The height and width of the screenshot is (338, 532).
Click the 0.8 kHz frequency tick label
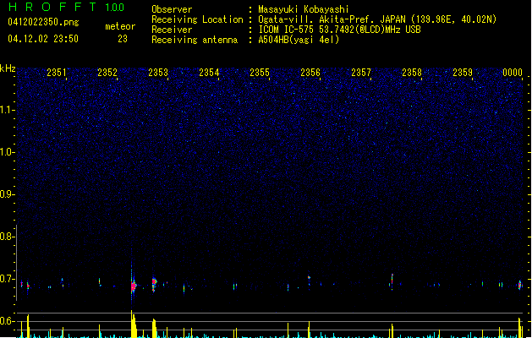7,237
